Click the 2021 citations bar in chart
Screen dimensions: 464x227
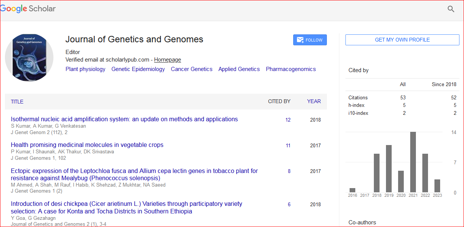tap(413, 162)
